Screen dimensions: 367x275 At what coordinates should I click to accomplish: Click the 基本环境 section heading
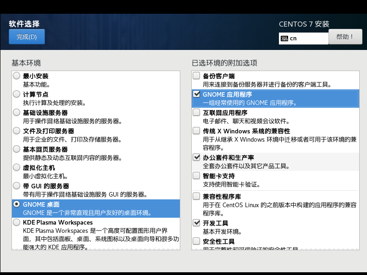click(x=26, y=63)
